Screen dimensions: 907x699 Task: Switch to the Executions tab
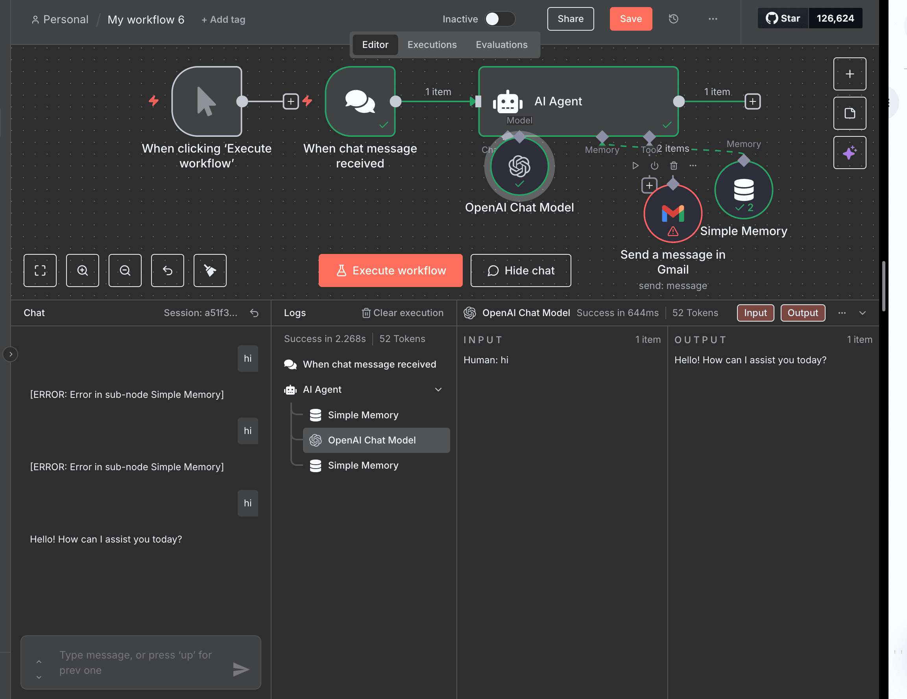432,44
